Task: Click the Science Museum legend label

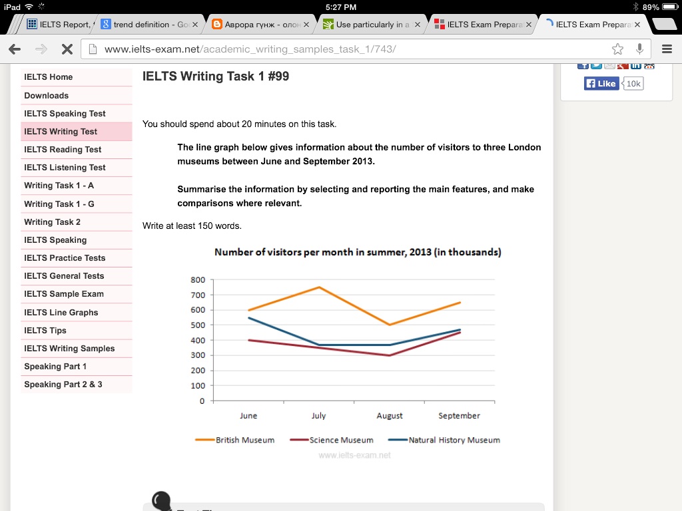Action: [x=342, y=440]
